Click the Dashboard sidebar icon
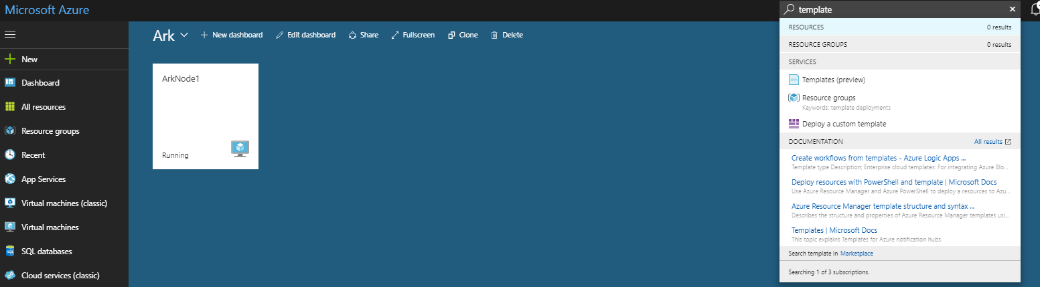Image resolution: width=1040 pixels, height=287 pixels. point(10,83)
